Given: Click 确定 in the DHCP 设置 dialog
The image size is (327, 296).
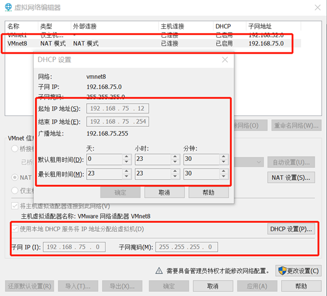Looking at the screenshot, I should pyautogui.click(x=120, y=192).
